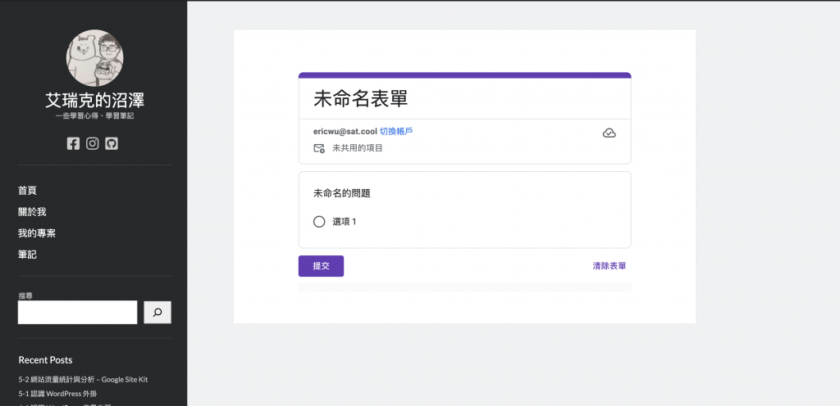Click the search magnifier button
Image resolution: width=840 pixels, height=406 pixels.
pos(157,313)
